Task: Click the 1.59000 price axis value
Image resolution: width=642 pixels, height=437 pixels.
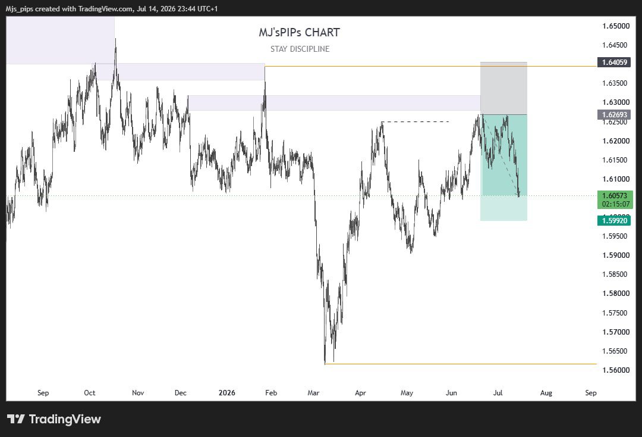Action: click(615, 255)
